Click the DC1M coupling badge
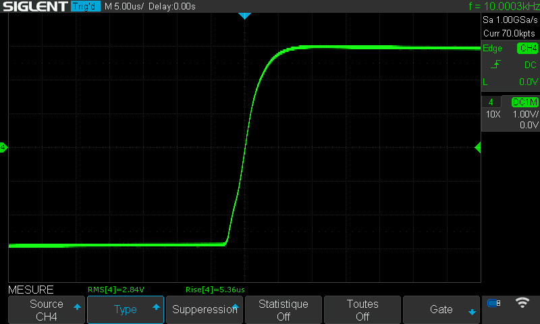This screenshot has height=324, width=540. [524, 102]
